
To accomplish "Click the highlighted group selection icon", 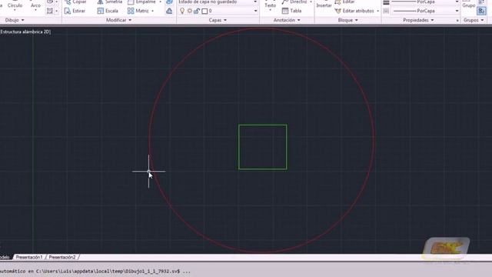I will click(x=481, y=11).
